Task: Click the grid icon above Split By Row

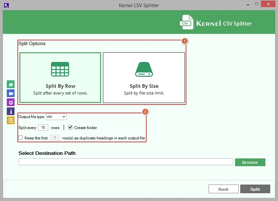Action: click(60, 69)
